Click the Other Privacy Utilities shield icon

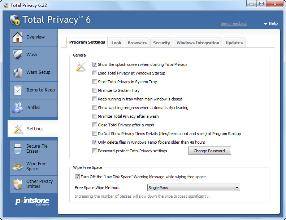coord(17,184)
